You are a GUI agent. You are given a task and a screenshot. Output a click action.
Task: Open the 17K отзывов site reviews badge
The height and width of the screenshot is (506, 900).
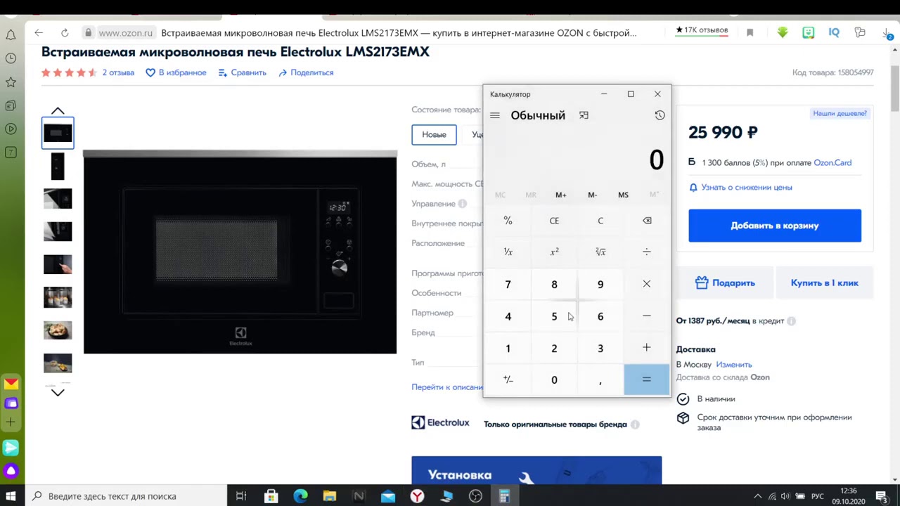pyautogui.click(x=702, y=30)
